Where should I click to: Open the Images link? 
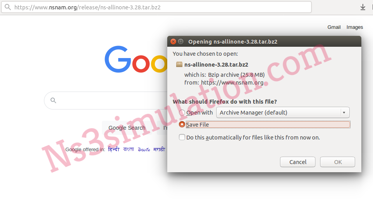[355, 27]
